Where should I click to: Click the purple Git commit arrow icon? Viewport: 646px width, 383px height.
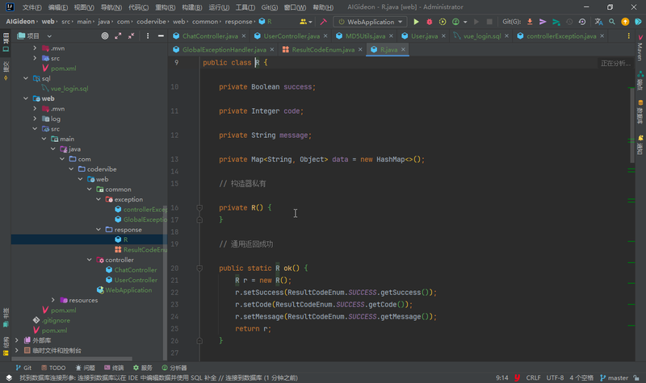coord(543,22)
